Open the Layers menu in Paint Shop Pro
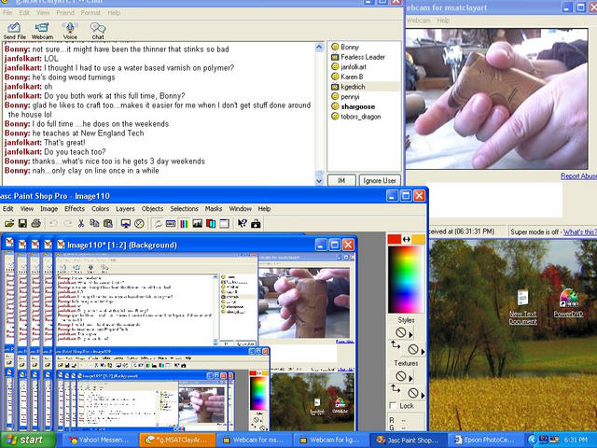This screenshot has height=448, width=597. pos(125,209)
